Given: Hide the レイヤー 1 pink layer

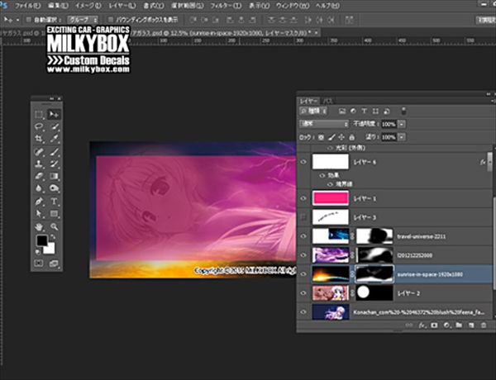Looking at the screenshot, I should [303, 198].
